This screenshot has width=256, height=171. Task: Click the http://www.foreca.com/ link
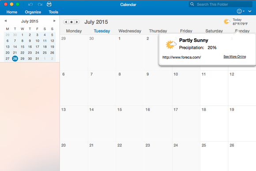click(x=181, y=57)
